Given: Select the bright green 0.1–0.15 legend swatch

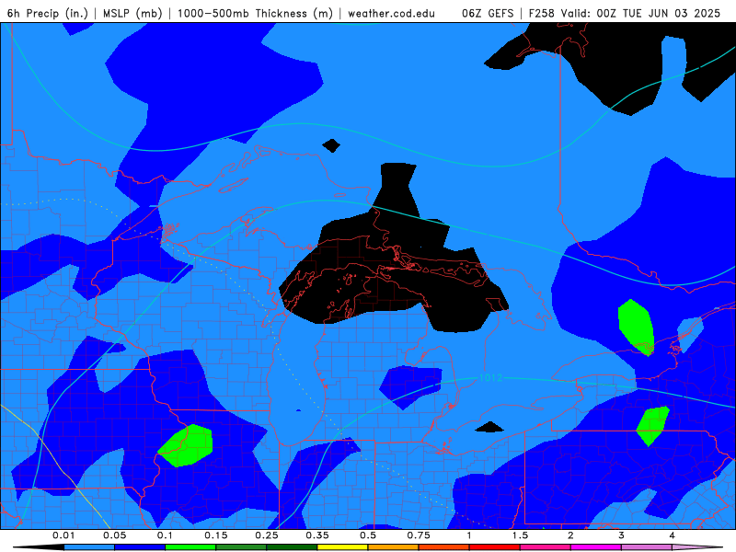Looking at the screenshot, I should [190, 547].
